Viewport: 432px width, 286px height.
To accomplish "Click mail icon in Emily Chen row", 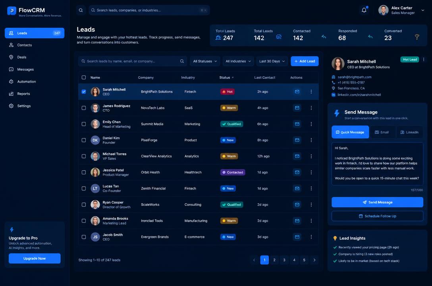I will (x=297, y=124).
